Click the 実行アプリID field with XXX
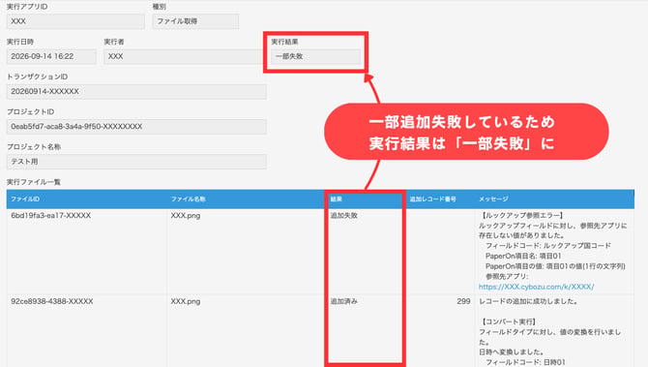This screenshot has height=367, width=648. (75, 21)
